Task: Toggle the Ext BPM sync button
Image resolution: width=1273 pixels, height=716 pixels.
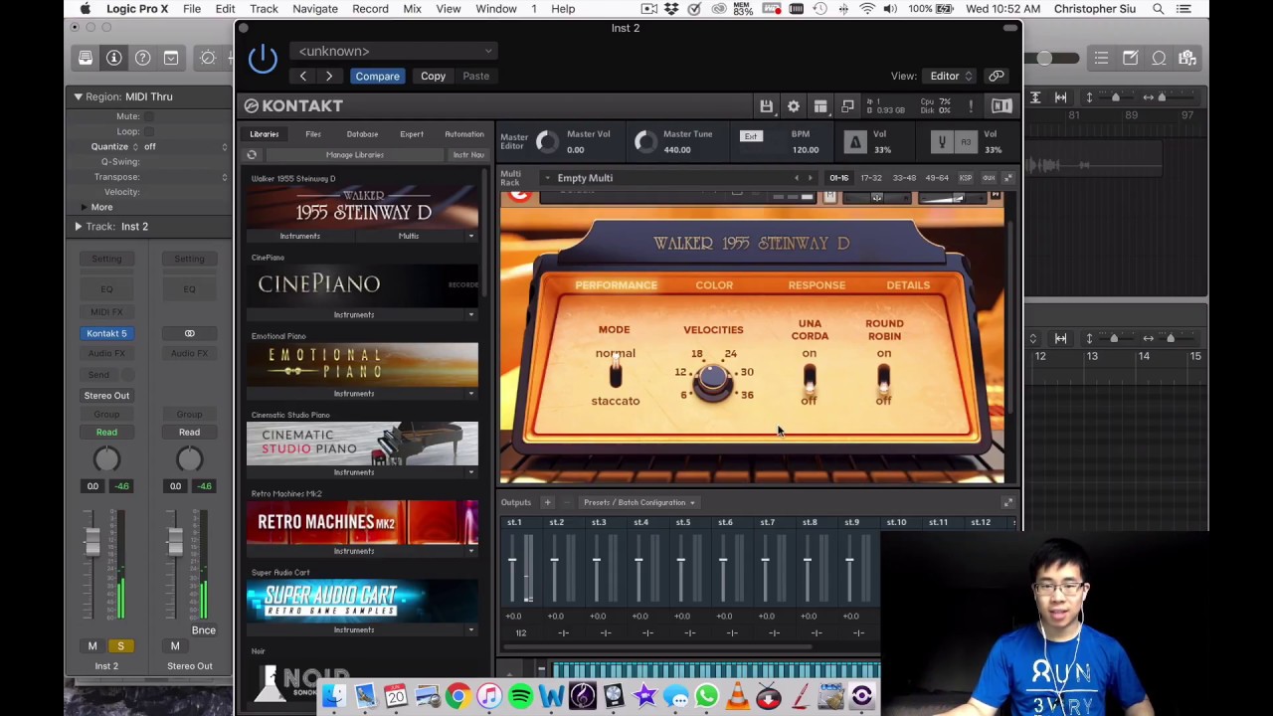Action: point(751,136)
